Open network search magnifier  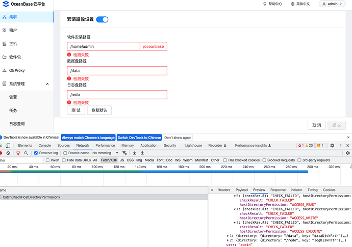[26, 153]
